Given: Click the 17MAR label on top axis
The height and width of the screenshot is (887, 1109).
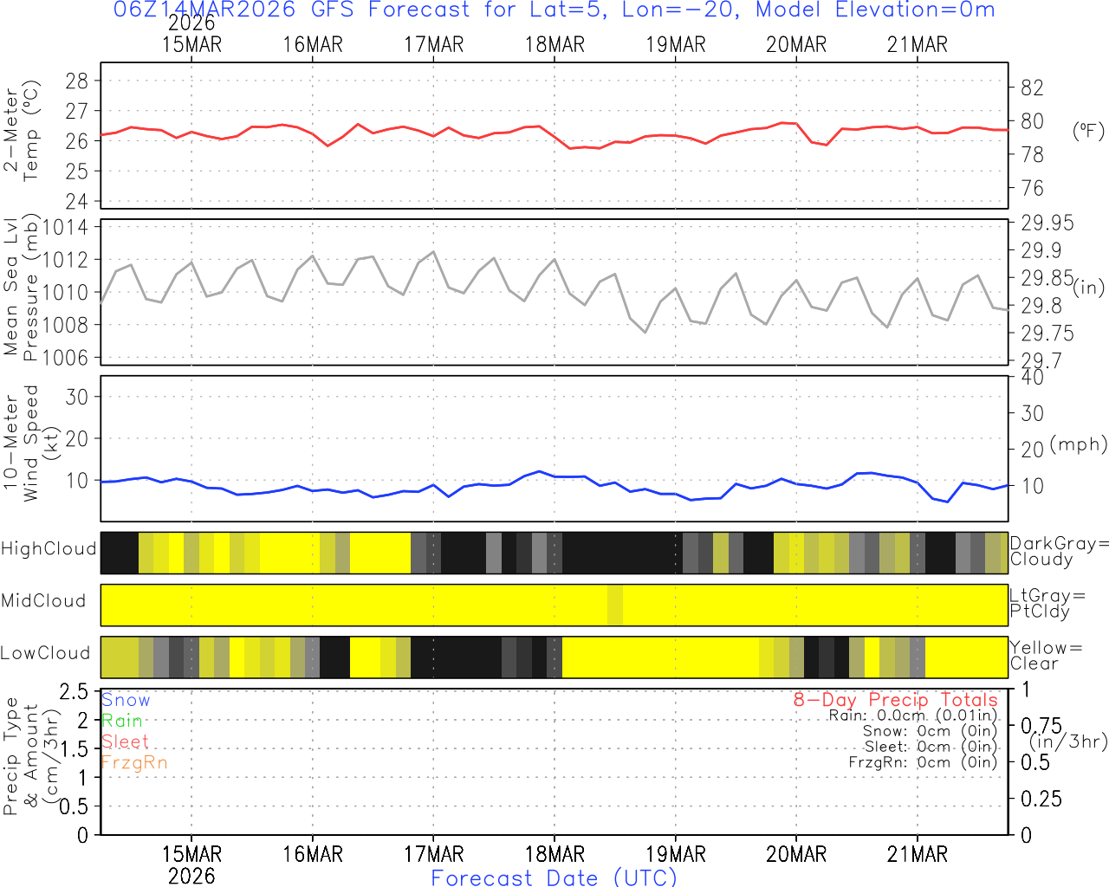Looking at the screenshot, I should click(433, 44).
